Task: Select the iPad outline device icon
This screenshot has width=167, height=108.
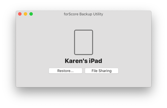Action: [83, 42]
